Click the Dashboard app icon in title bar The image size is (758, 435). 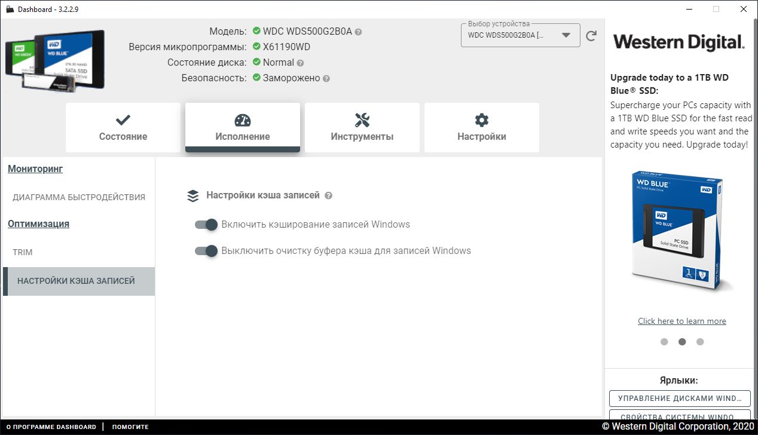coord(9,9)
